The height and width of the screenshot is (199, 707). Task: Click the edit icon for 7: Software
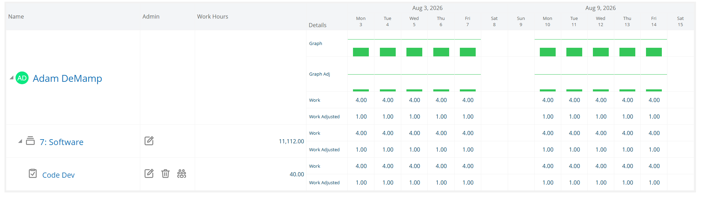(149, 141)
